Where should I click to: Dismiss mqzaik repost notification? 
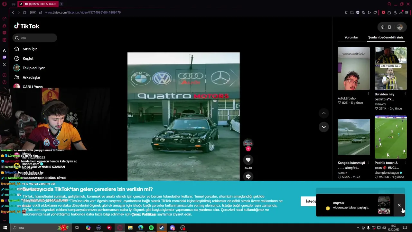(399, 205)
